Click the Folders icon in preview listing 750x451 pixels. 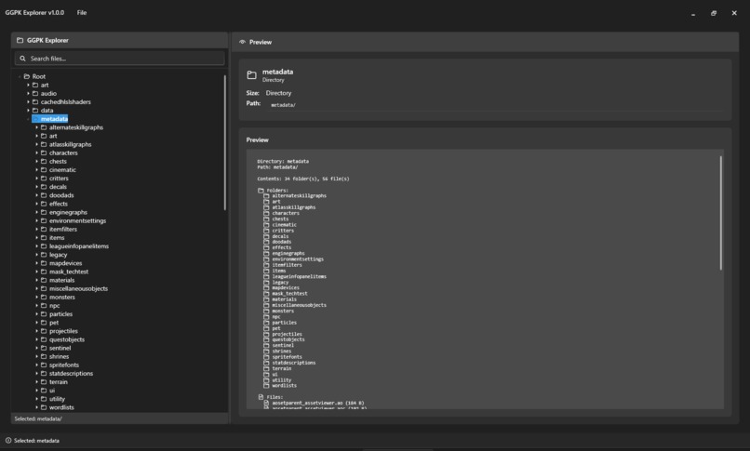pos(261,190)
